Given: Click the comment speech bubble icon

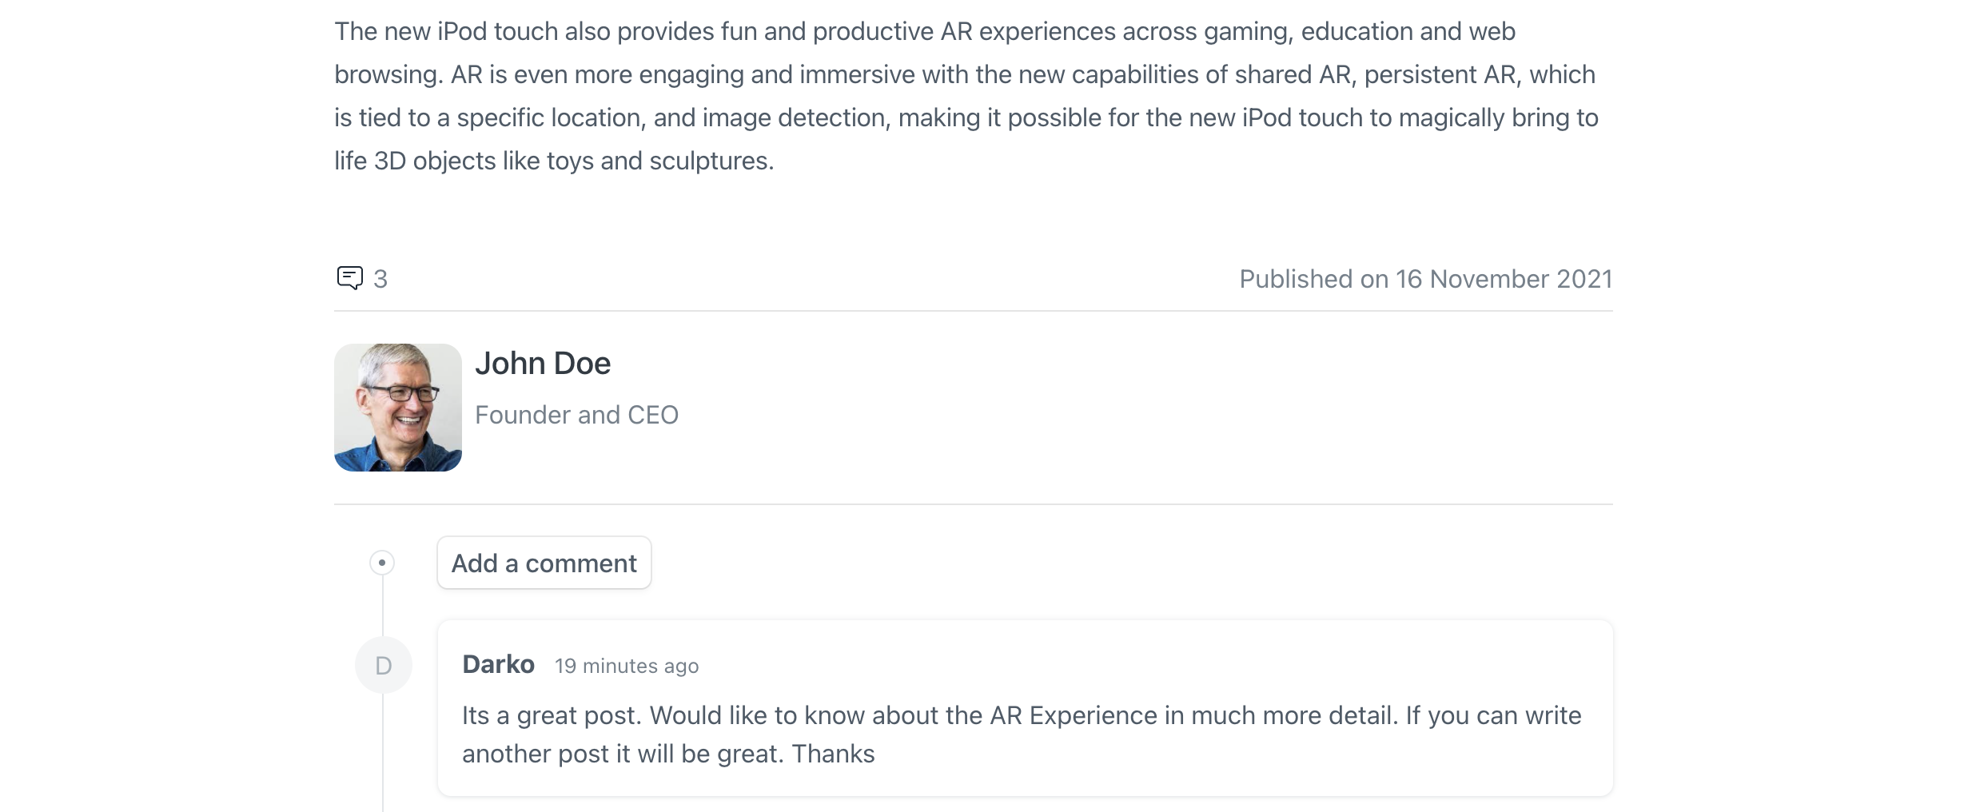Looking at the screenshot, I should coord(349,278).
